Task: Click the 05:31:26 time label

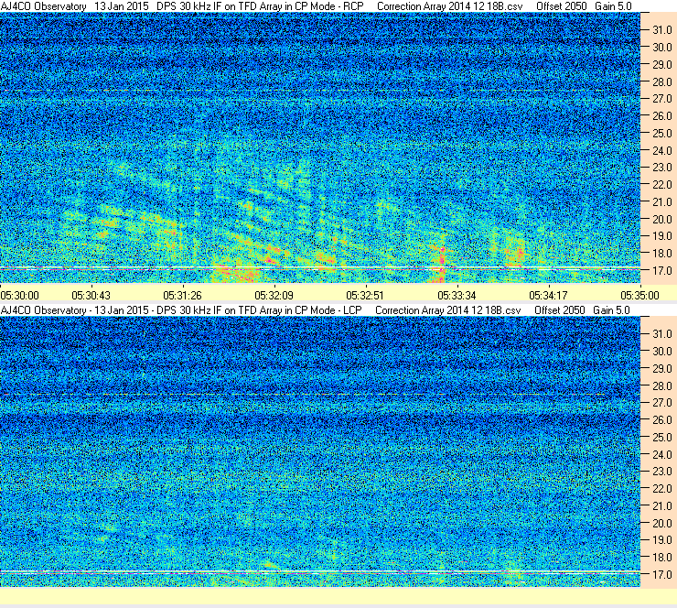Action: 183,296
